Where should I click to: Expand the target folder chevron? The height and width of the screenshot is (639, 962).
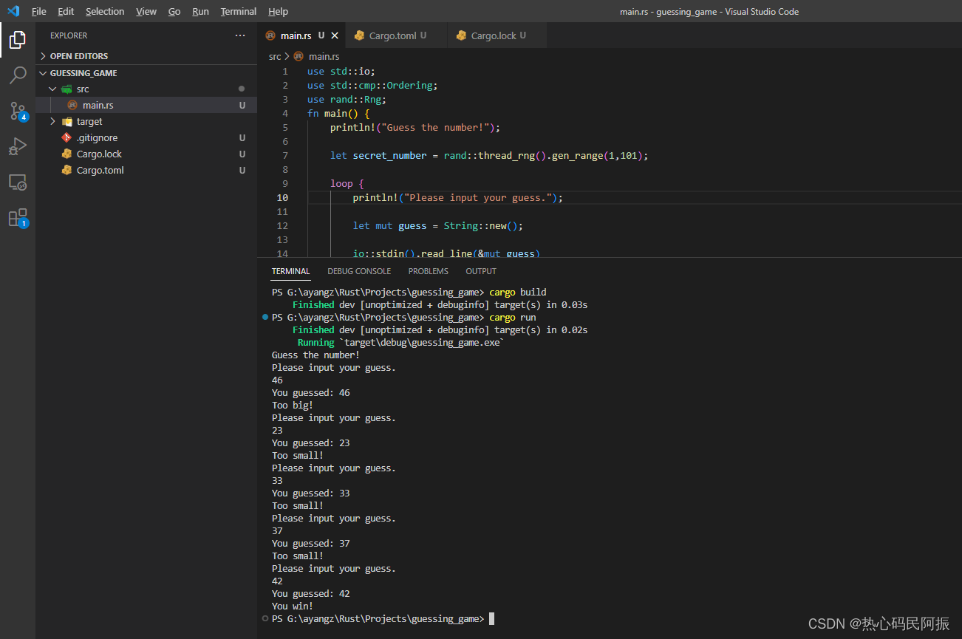click(52, 121)
